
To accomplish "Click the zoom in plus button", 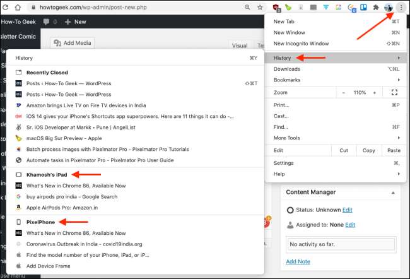I will pyautogui.click(x=374, y=92).
